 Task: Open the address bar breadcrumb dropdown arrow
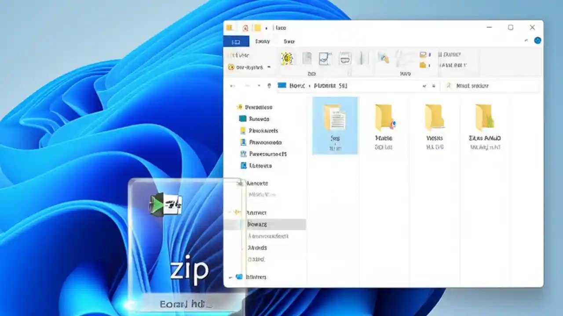[424, 86]
